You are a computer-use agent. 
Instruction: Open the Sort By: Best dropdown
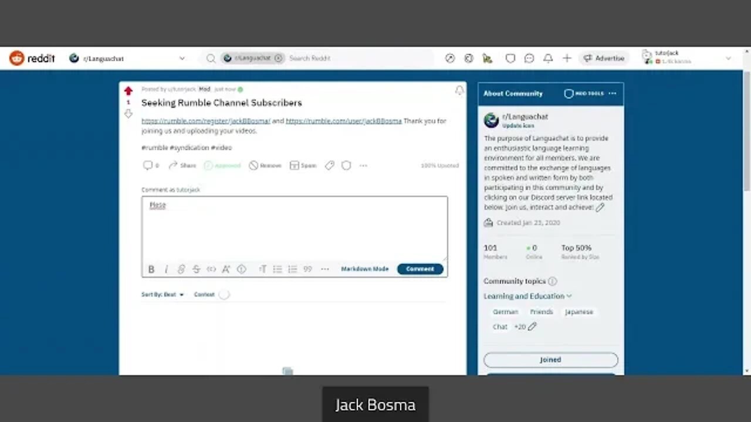[163, 294]
